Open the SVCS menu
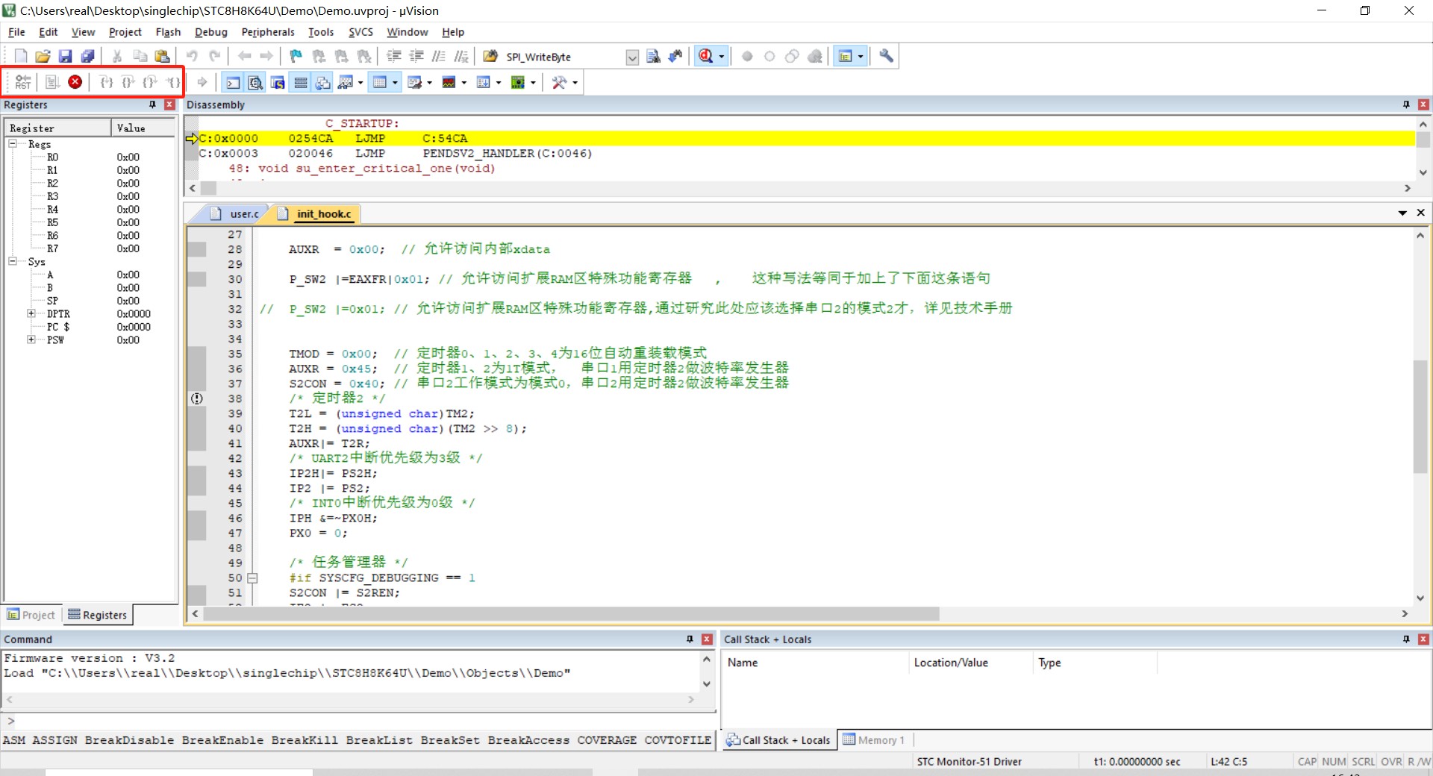1433x776 pixels. coord(360,32)
